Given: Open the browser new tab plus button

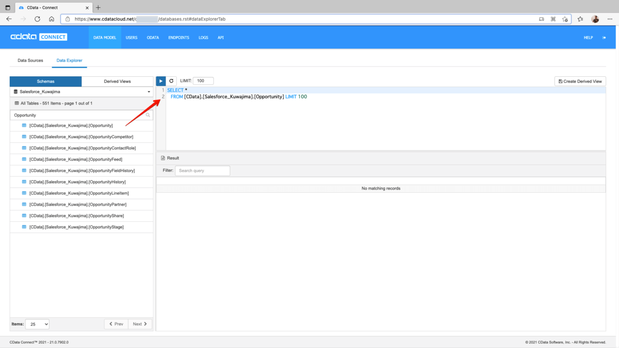Looking at the screenshot, I should pyautogui.click(x=98, y=8).
